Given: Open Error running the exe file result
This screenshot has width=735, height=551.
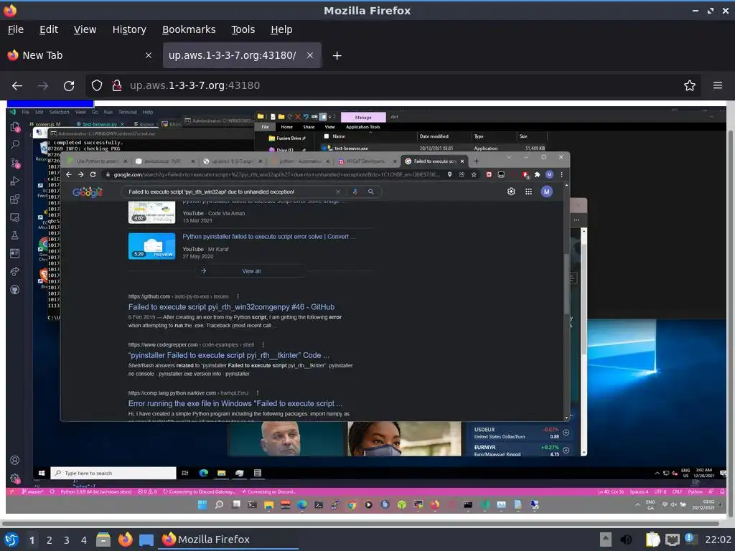Looking at the screenshot, I should [235, 404].
